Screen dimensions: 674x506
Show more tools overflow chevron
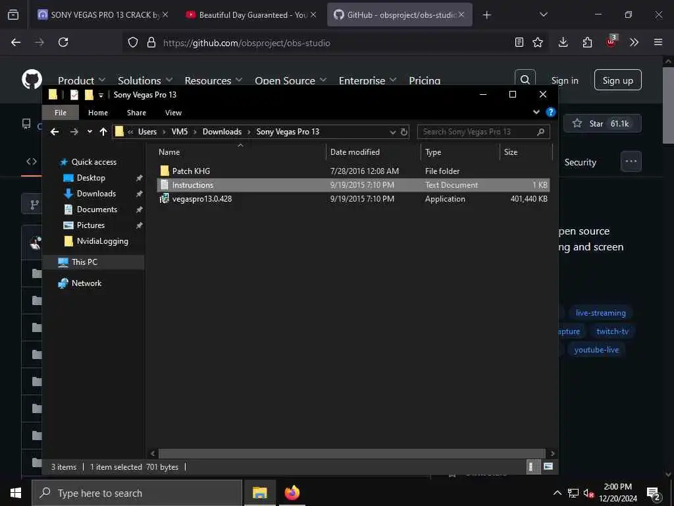(634, 42)
